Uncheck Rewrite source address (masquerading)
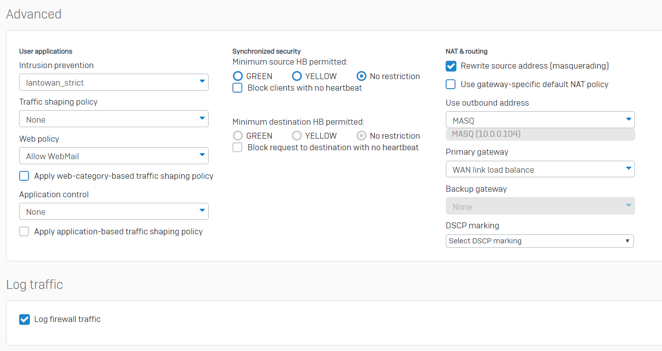Viewport: 662px width, 351px height. 451,66
